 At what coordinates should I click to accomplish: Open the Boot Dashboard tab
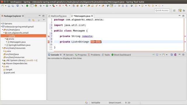(x=121, y=55)
